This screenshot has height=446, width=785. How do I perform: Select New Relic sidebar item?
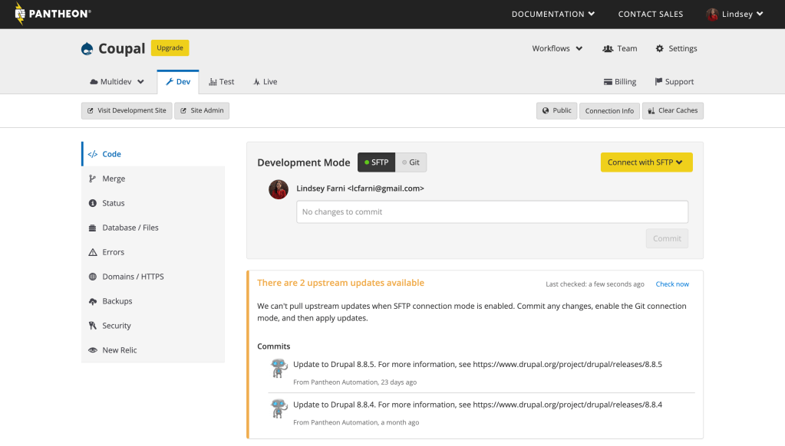(119, 350)
